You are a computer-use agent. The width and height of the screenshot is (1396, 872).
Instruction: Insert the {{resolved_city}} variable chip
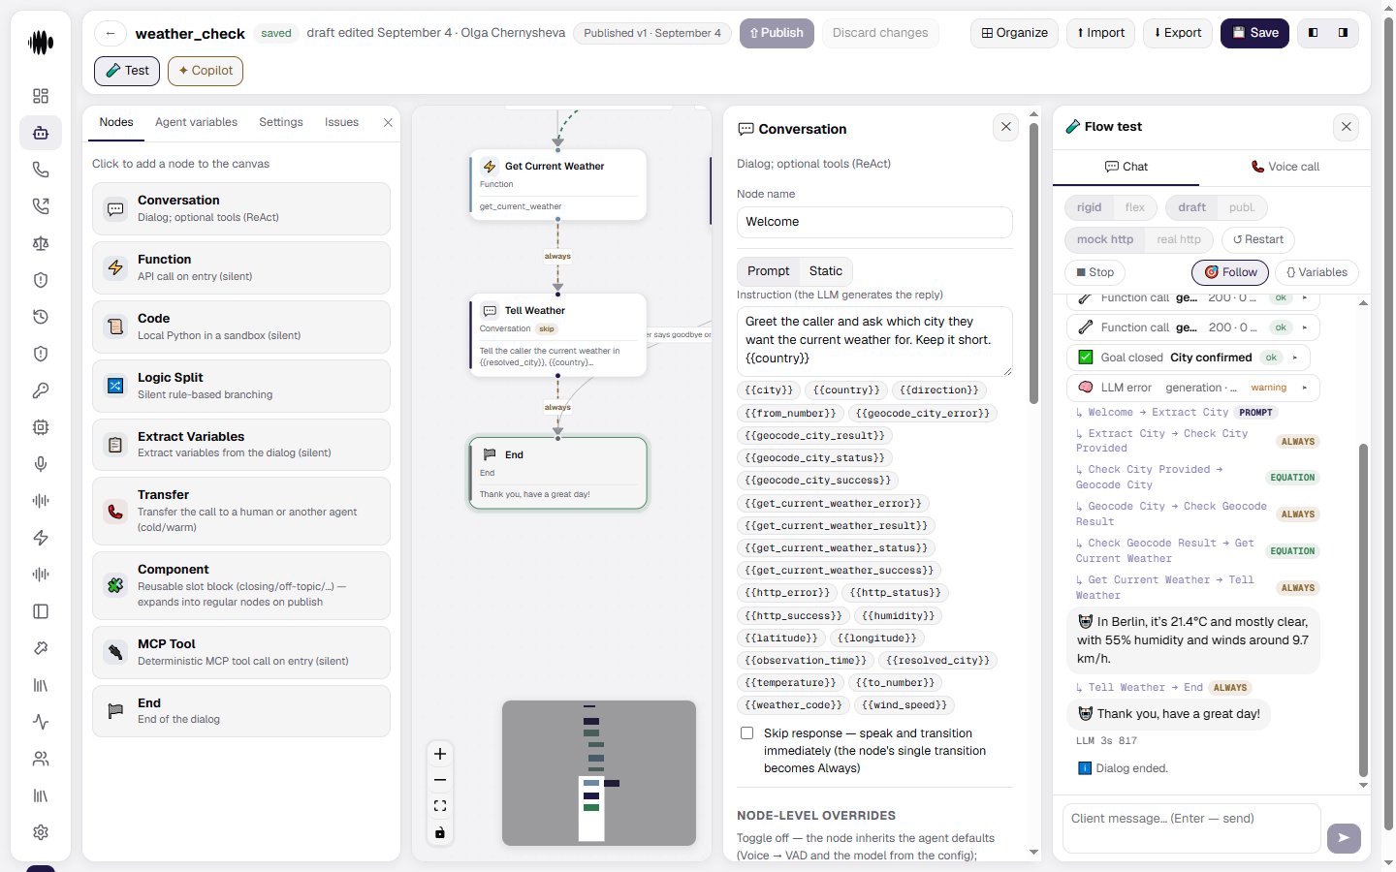tap(937, 661)
